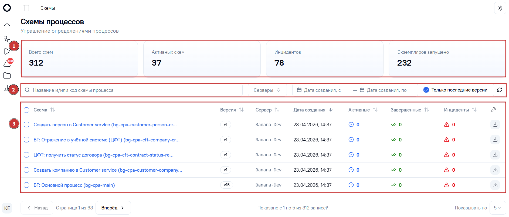This screenshot has height=217, width=509.
Task: Click v1 badge in Создать компанию row
Action: point(226,170)
